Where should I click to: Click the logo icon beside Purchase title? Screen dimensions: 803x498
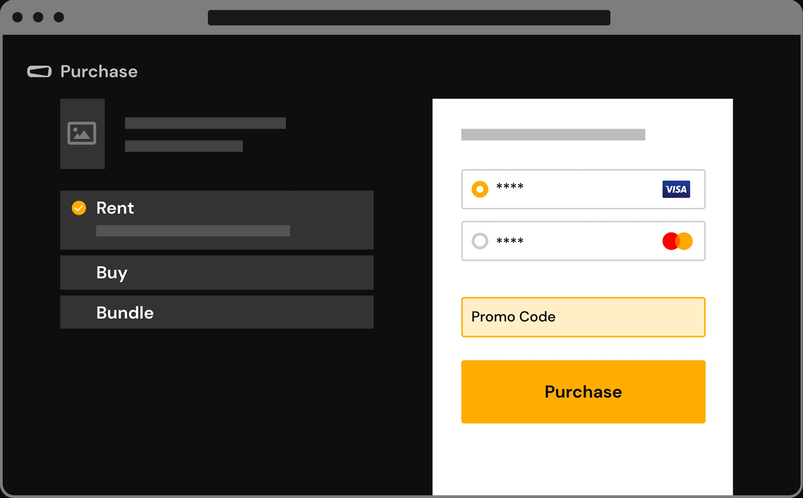pyautogui.click(x=39, y=71)
